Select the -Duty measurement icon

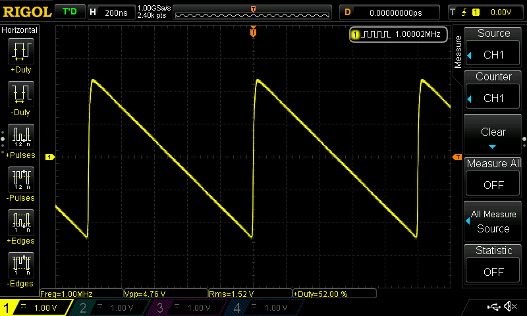point(20,93)
